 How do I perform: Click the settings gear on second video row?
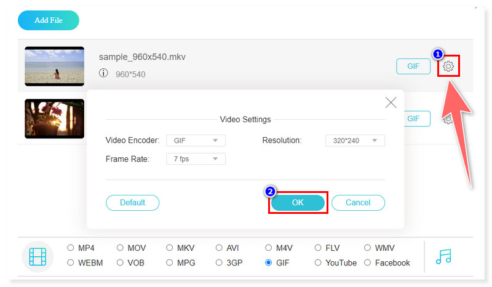pos(448,119)
